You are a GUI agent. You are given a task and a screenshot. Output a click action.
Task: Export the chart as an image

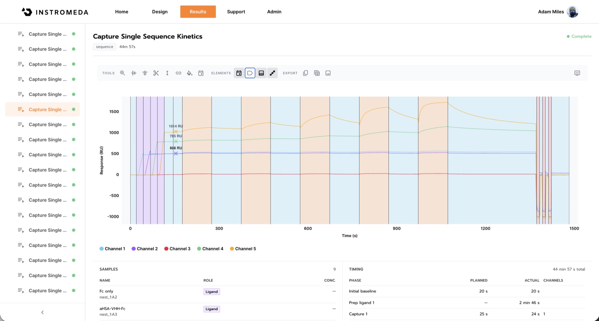pos(328,73)
